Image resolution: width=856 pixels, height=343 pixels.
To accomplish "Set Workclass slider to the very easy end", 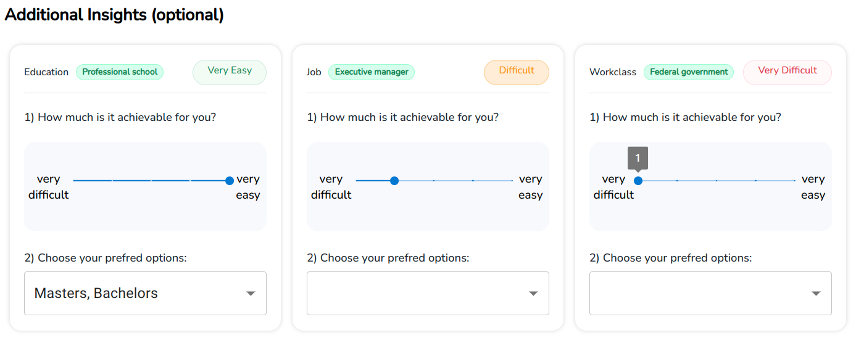I will tap(795, 181).
